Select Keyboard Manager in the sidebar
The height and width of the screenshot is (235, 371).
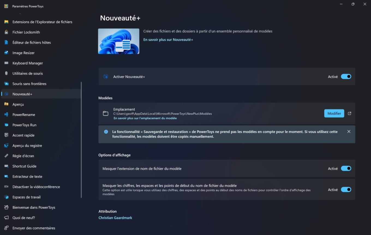(41, 63)
